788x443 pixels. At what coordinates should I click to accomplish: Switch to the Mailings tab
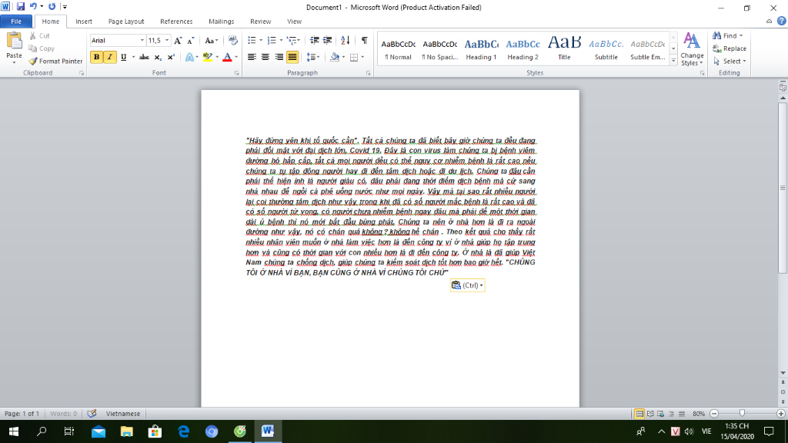tap(221, 22)
